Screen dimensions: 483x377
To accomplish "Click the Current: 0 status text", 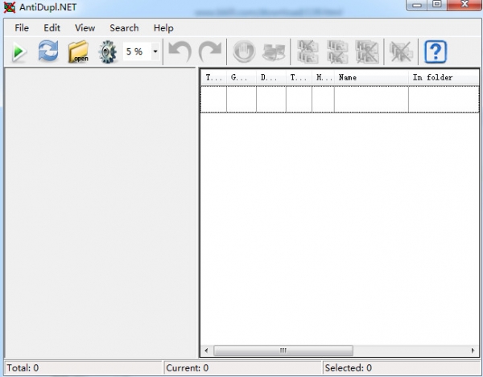I will (188, 368).
